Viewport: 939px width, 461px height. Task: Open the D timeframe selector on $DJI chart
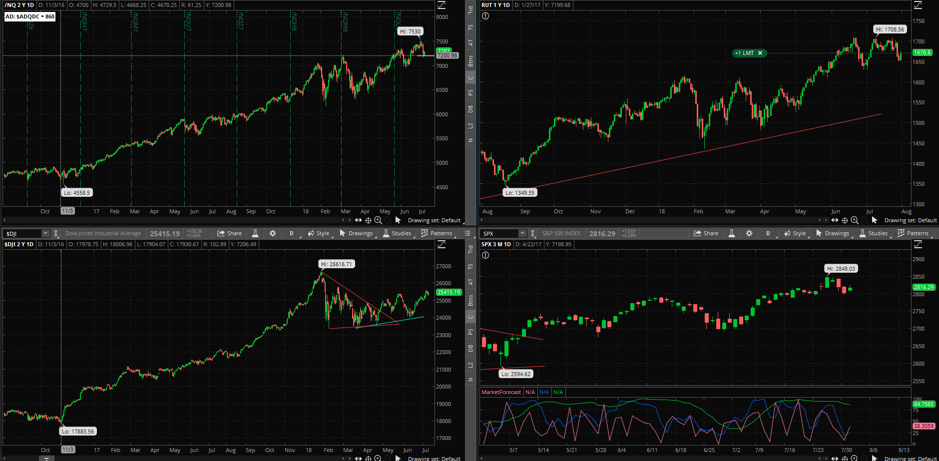pos(292,233)
